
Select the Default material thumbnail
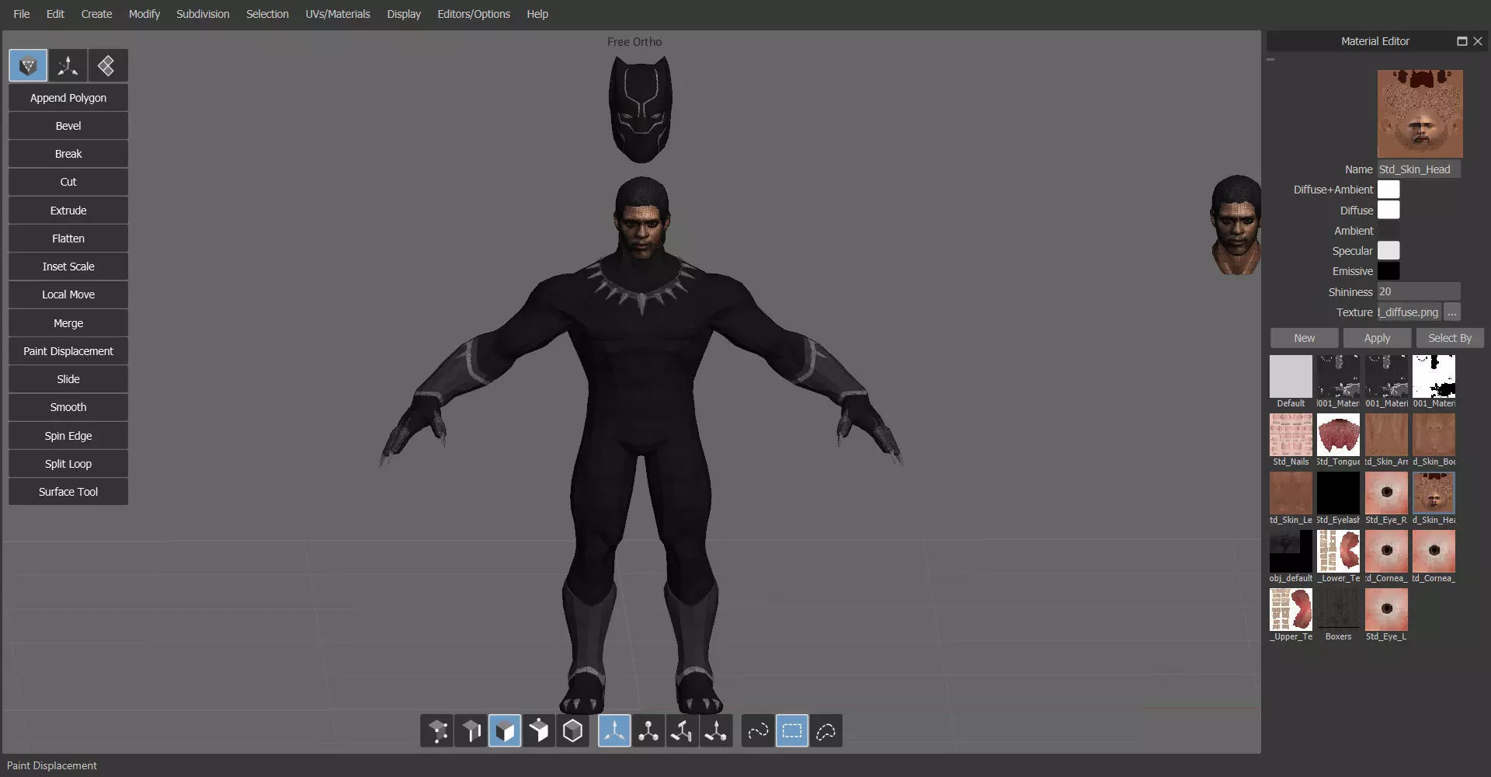1291,377
